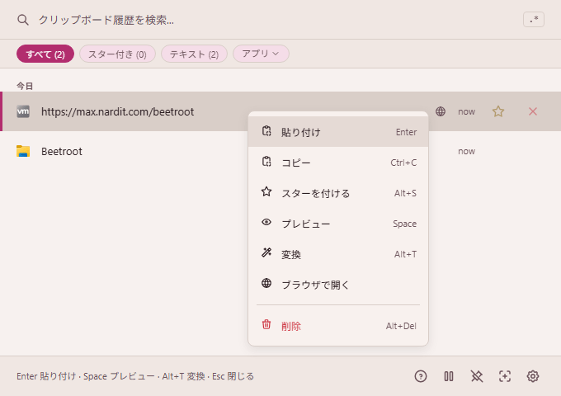Select the すべて (2) filter tab
This screenshot has width=561, height=396.
tap(45, 54)
